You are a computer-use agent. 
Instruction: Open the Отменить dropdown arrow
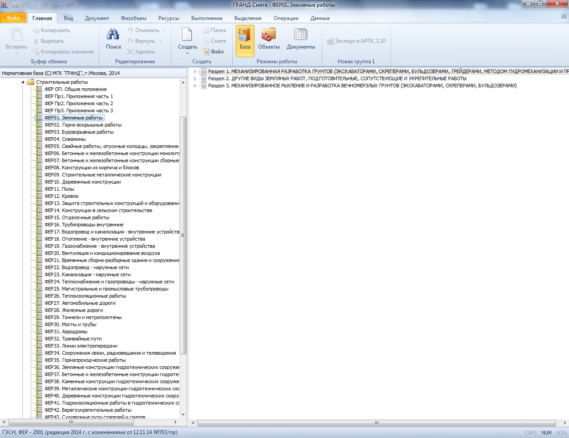click(165, 30)
